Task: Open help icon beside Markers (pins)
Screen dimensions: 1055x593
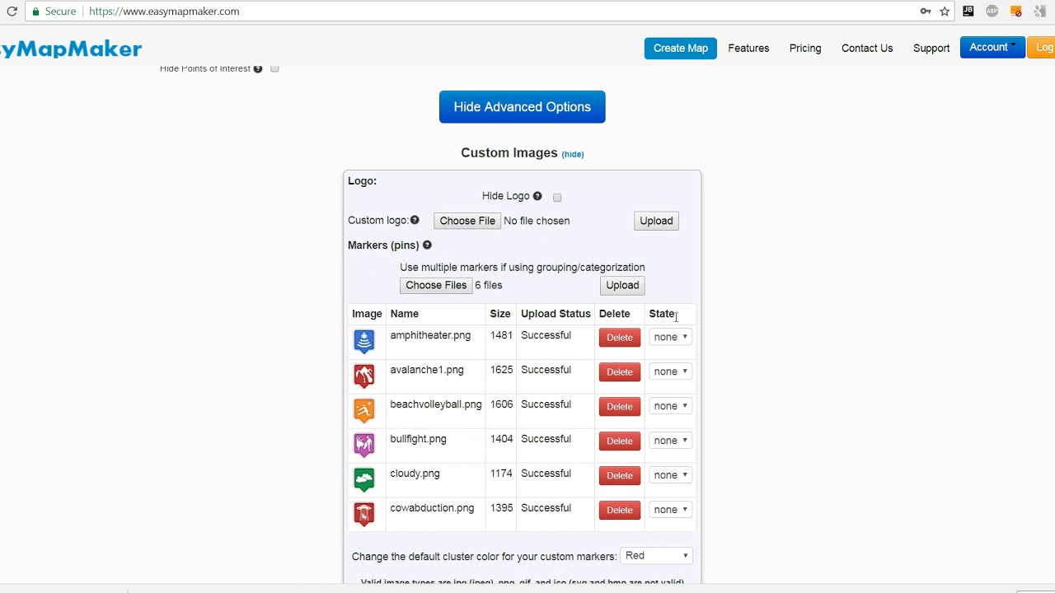Action: point(427,245)
